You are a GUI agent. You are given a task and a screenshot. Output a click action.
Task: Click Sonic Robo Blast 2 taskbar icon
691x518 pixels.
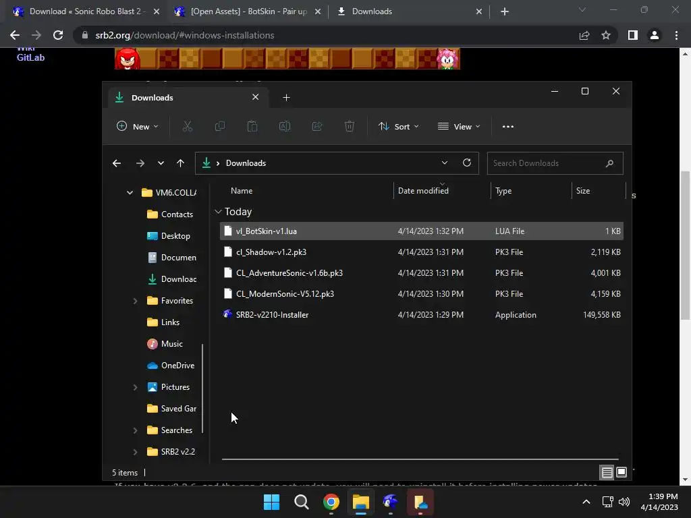coord(391,502)
